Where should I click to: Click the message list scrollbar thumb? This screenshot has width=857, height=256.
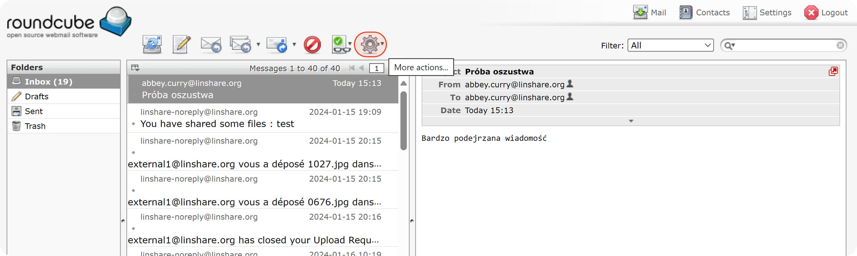(403, 120)
